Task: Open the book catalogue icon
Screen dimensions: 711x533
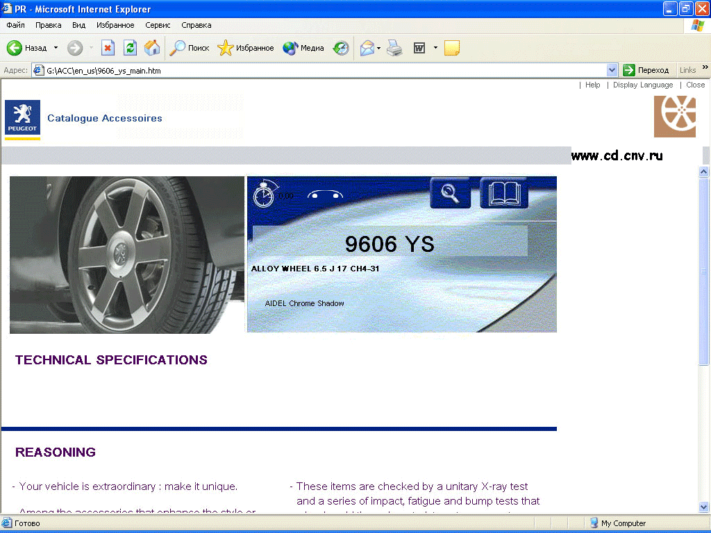Action: pyautogui.click(x=504, y=193)
